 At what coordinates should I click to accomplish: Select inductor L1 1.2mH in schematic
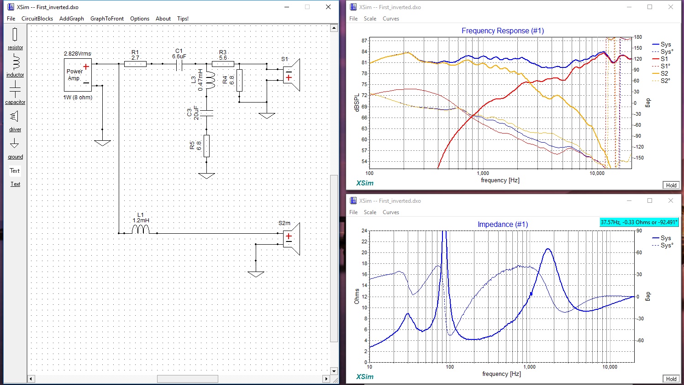pos(141,229)
